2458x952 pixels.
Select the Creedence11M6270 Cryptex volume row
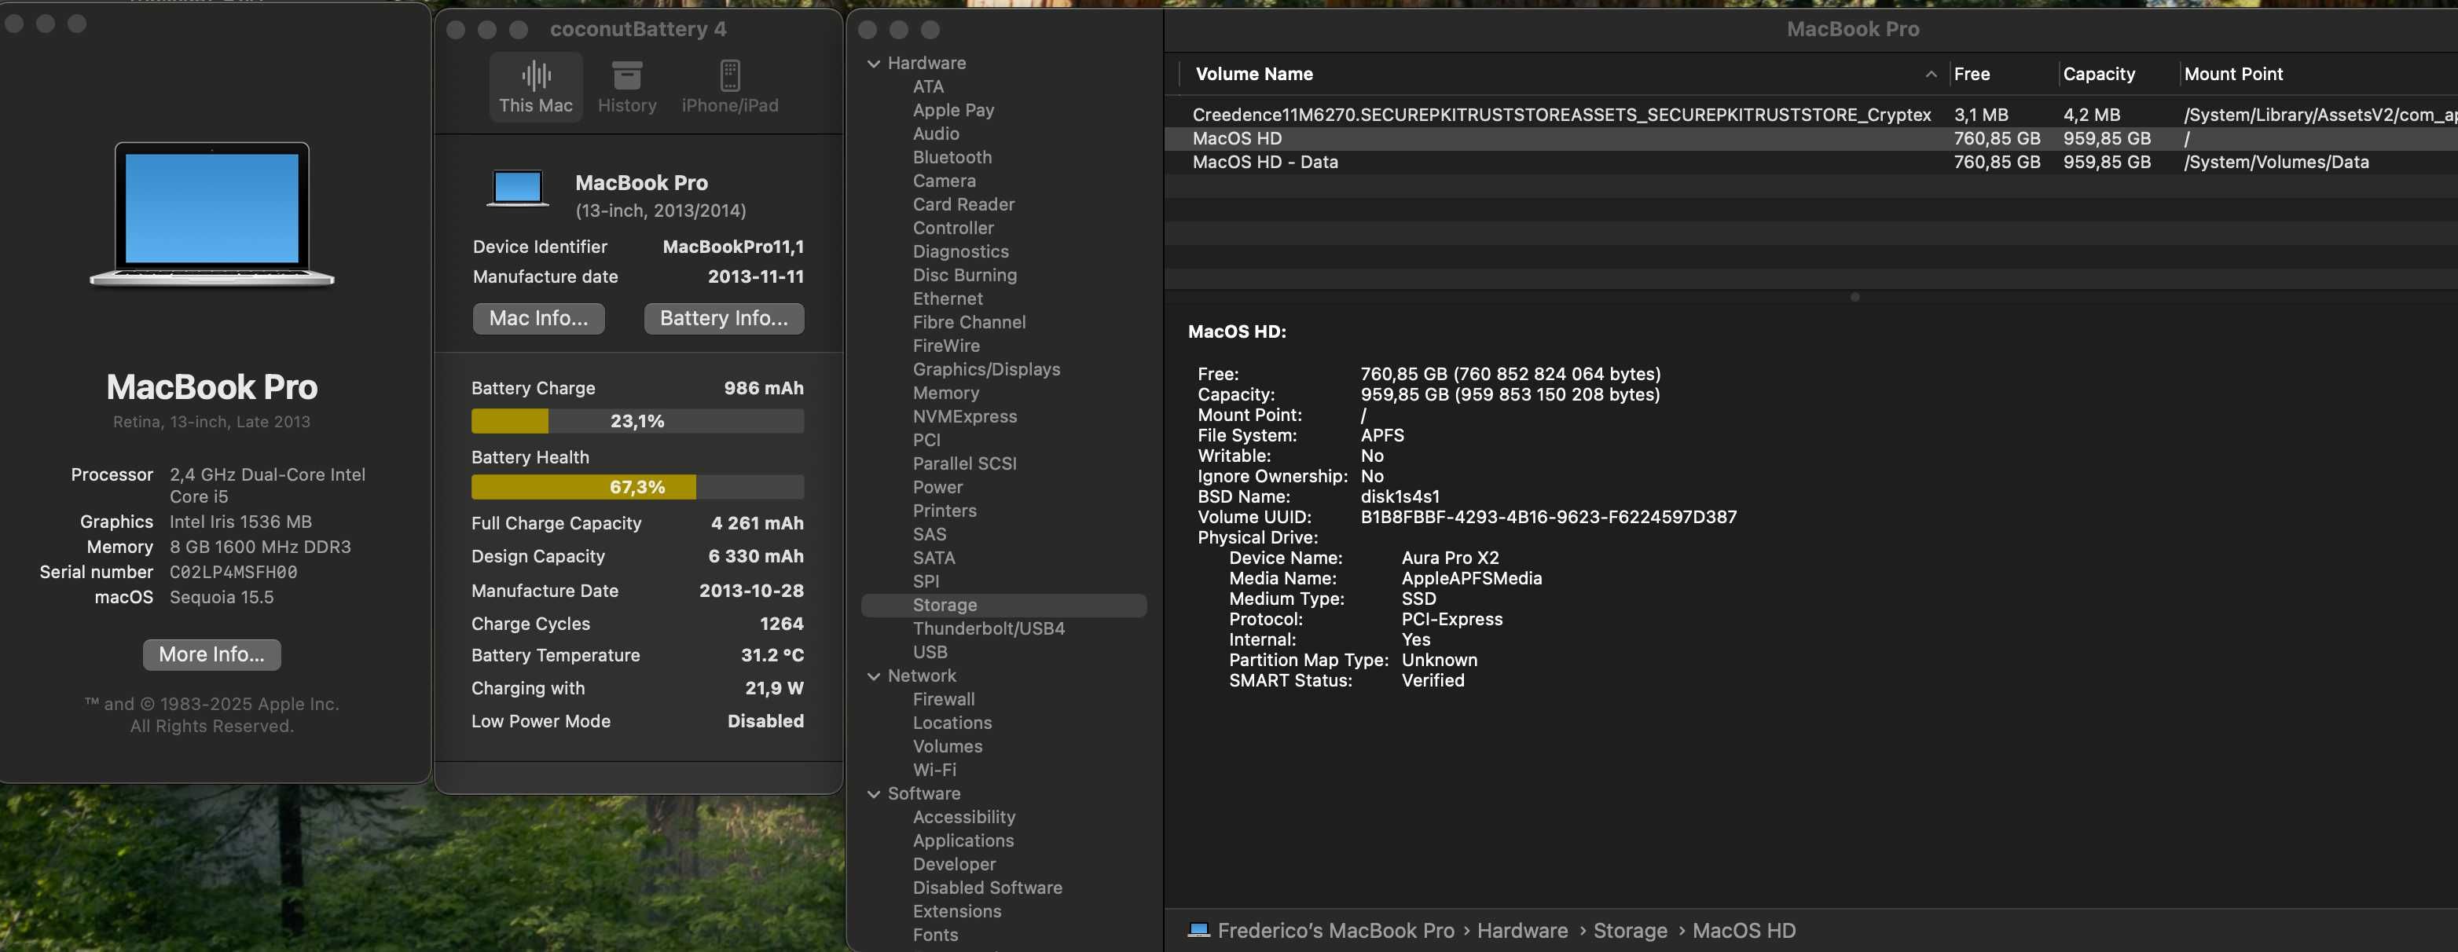click(1810, 115)
